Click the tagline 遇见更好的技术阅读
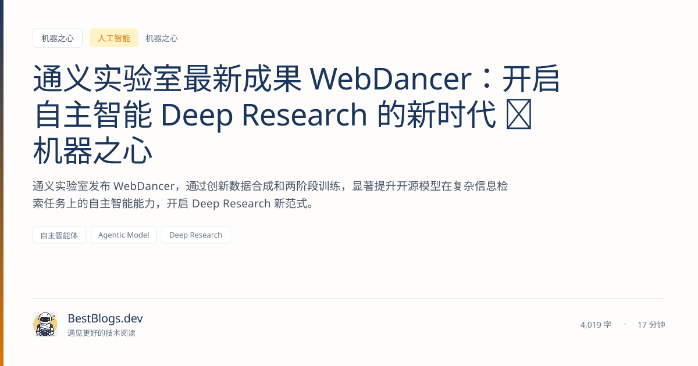Screen dimensions: 698x366 pyautogui.click(x=101, y=334)
